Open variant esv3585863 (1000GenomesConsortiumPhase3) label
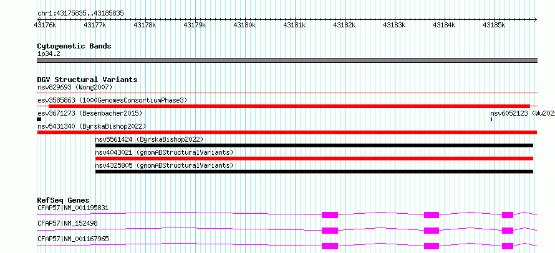The width and height of the screenshot is (555, 253). click(x=112, y=100)
